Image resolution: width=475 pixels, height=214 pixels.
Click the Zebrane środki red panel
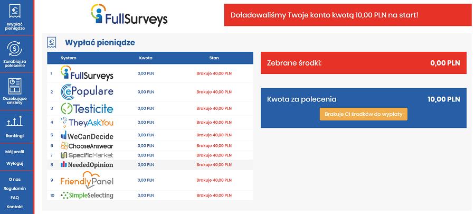click(364, 63)
